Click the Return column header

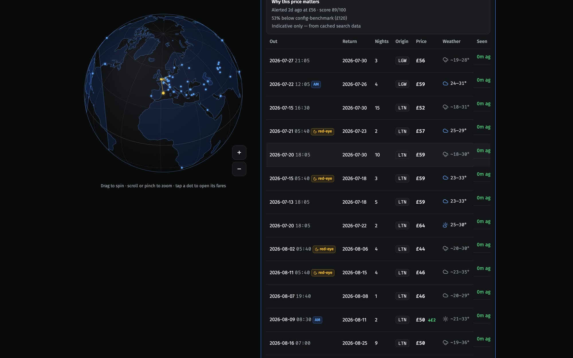coord(350,41)
